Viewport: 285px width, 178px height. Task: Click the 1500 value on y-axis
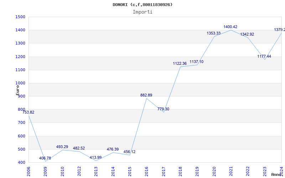tap(20, 17)
